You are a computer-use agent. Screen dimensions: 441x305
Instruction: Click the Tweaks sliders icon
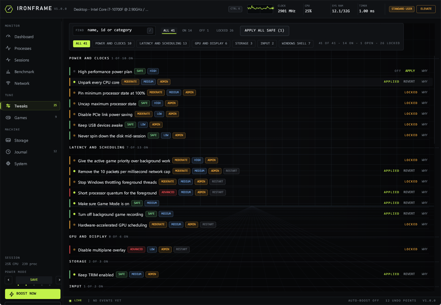click(x=8, y=106)
